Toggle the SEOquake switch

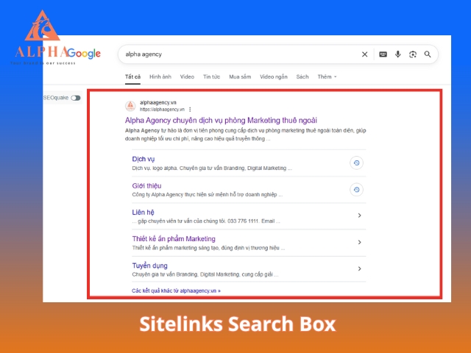(x=76, y=98)
